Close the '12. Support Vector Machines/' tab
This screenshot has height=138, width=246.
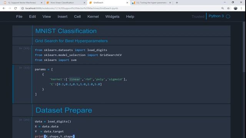tap(42, 3)
